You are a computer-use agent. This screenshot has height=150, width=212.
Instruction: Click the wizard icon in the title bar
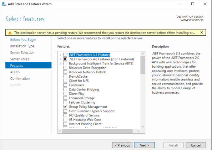click(x=4, y=4)
